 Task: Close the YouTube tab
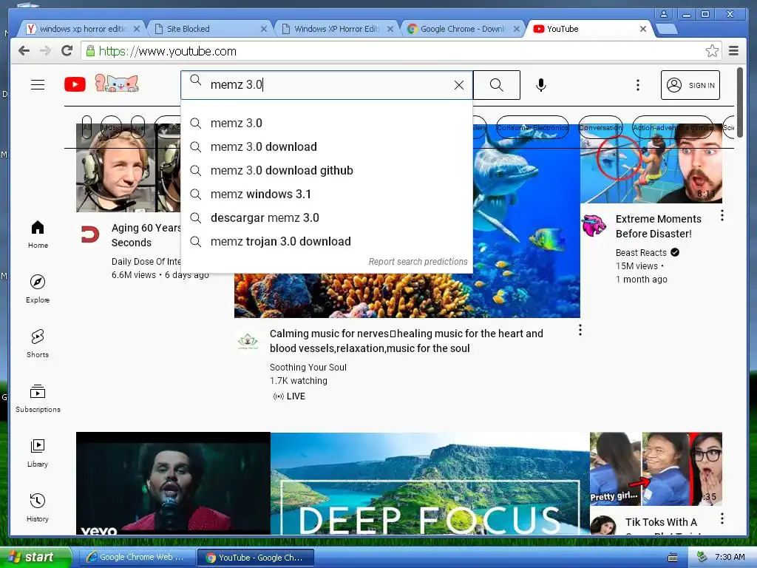643,29
